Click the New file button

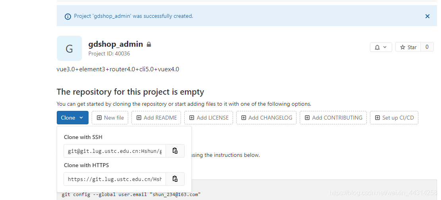pos(110,118)
